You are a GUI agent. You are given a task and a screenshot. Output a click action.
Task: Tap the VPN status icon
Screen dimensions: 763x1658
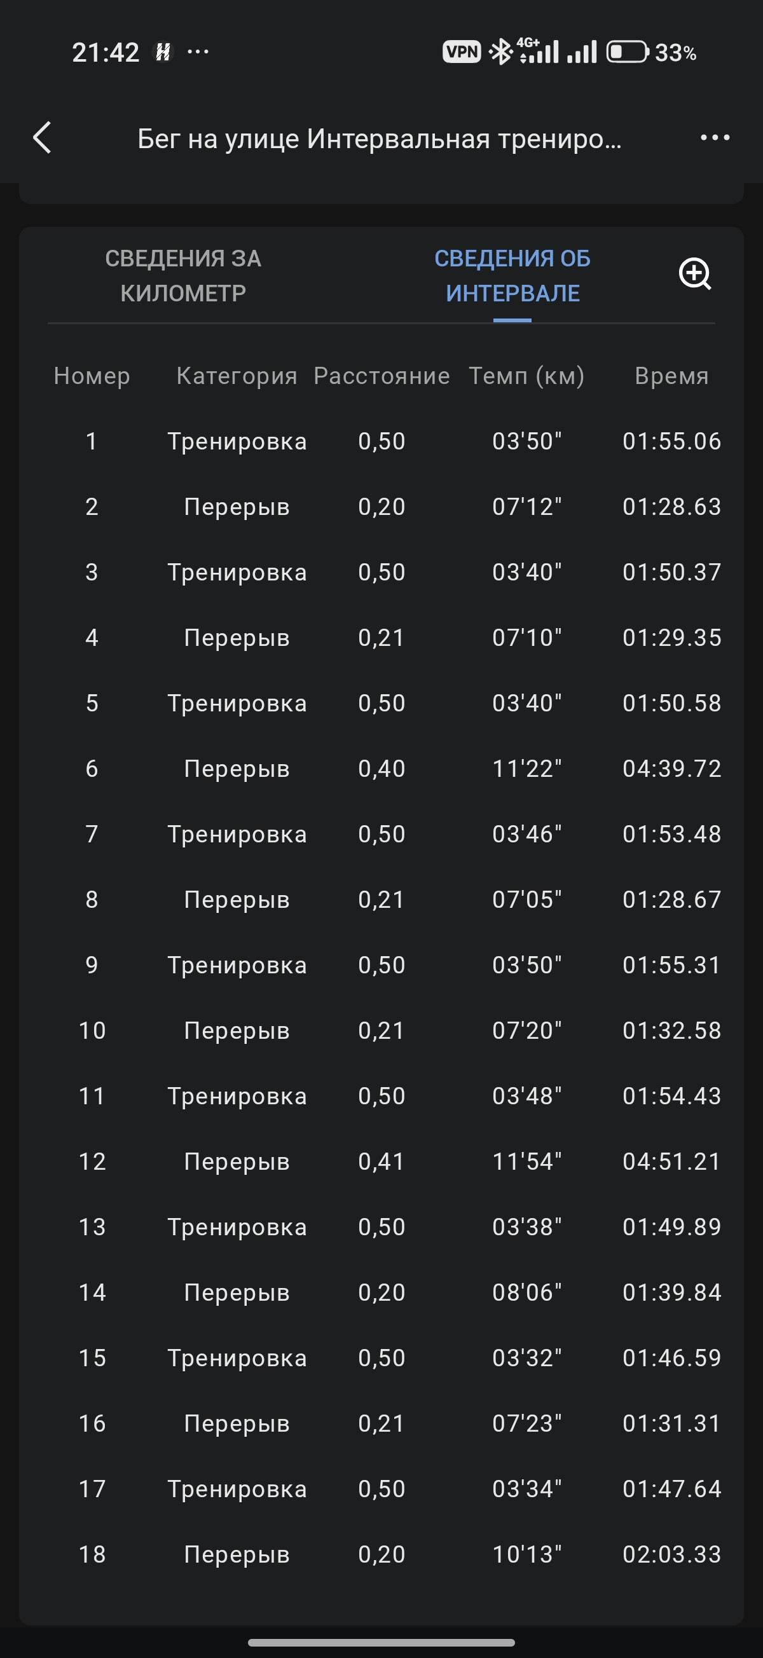(462, 51)
